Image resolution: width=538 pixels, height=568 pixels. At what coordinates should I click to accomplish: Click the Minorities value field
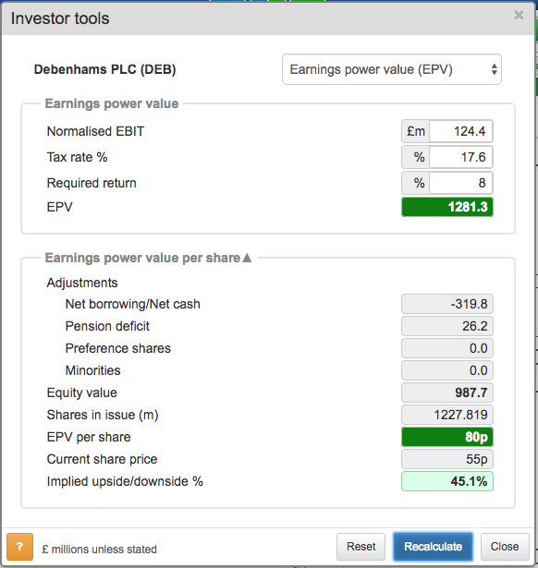tap(447, 370)
